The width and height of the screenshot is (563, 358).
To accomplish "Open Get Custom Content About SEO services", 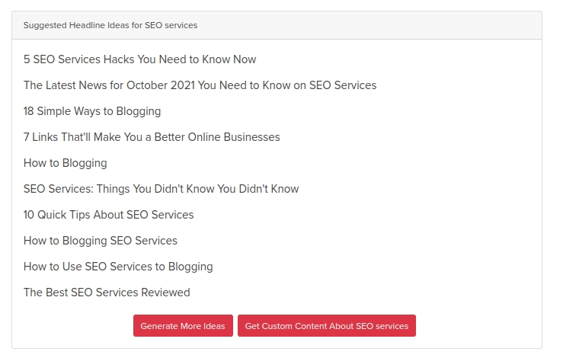I will [x=326, y=326].
